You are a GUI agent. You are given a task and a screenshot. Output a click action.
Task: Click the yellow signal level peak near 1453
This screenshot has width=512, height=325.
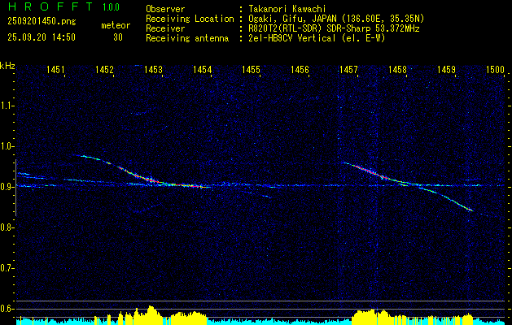click(151, 314)
